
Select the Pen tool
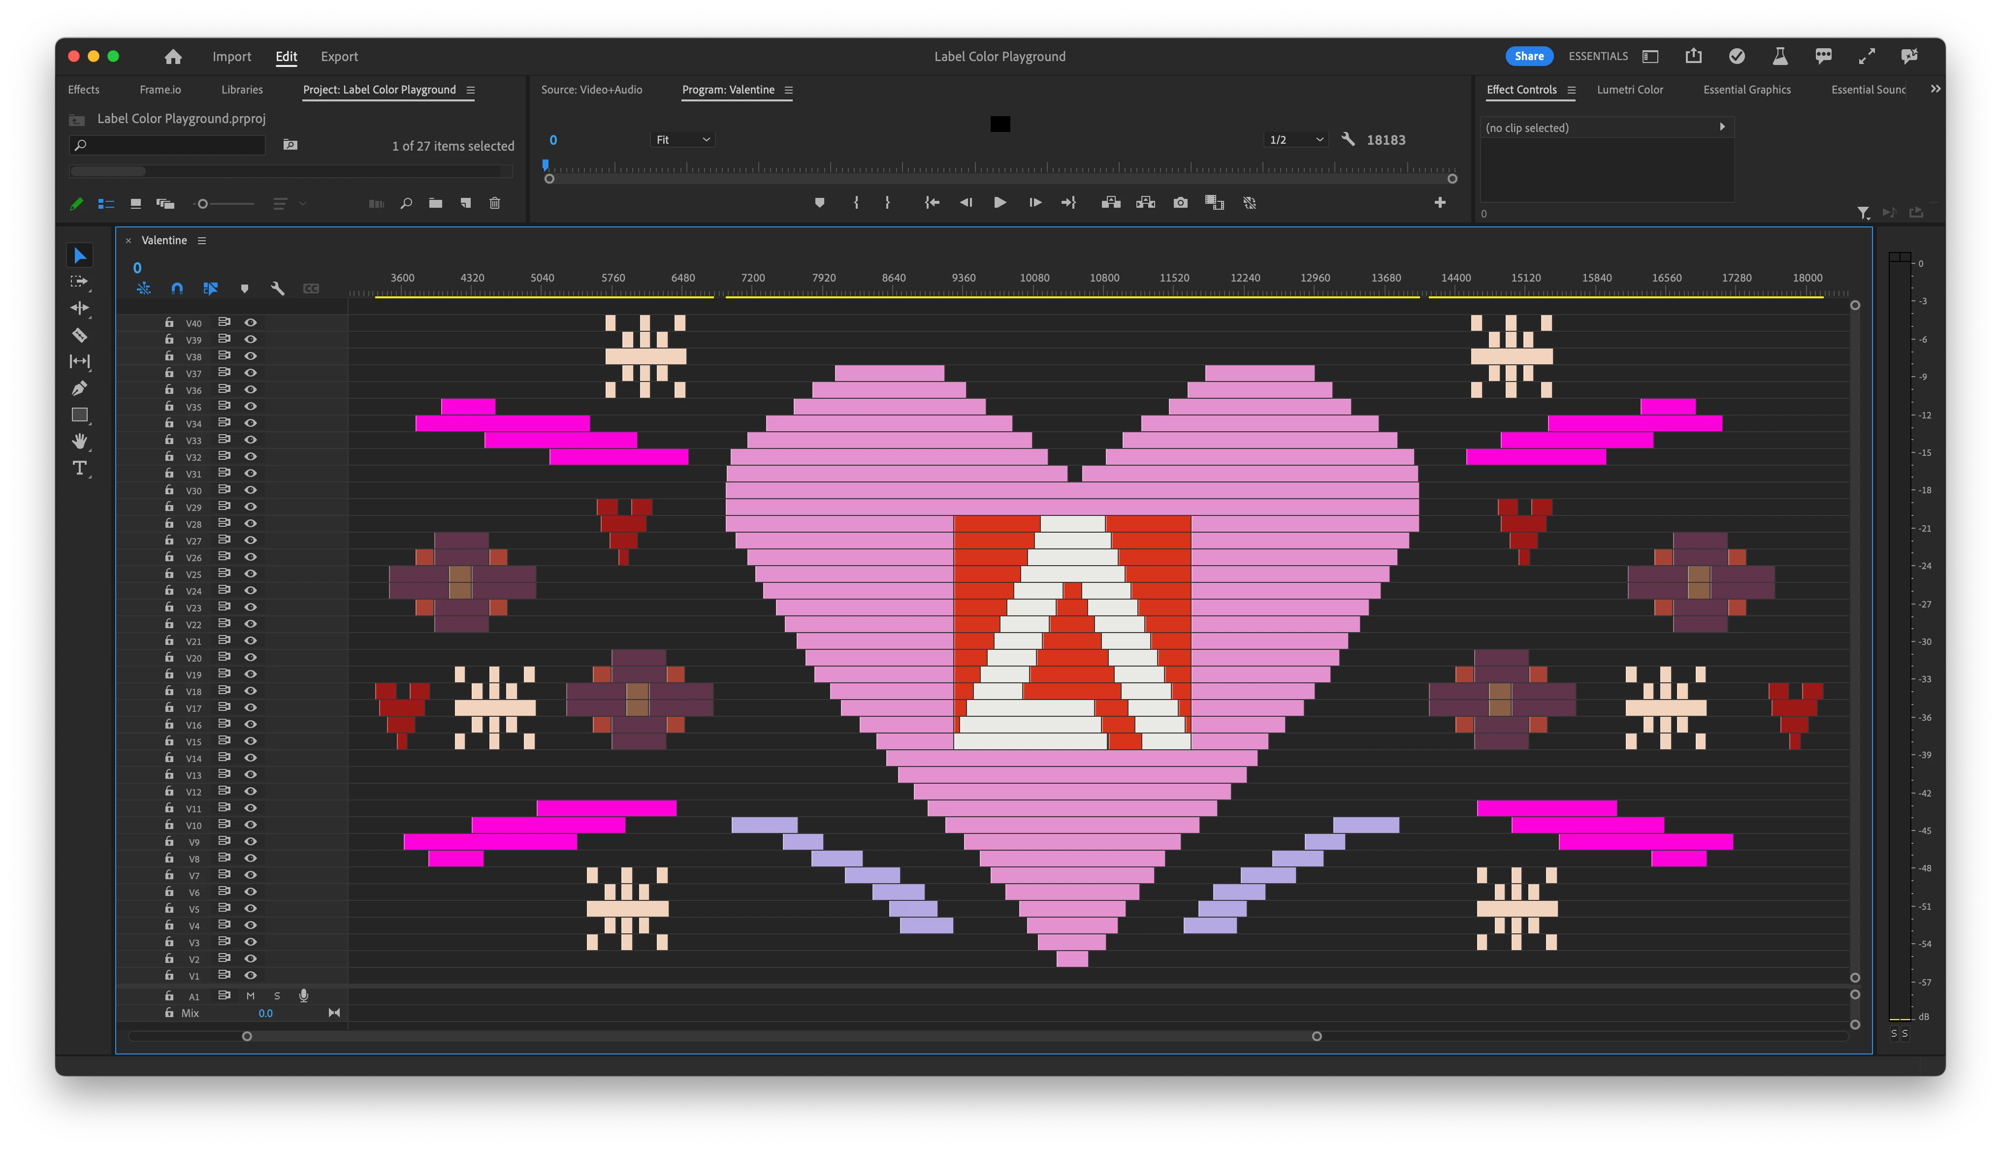(x=80, y=388)
